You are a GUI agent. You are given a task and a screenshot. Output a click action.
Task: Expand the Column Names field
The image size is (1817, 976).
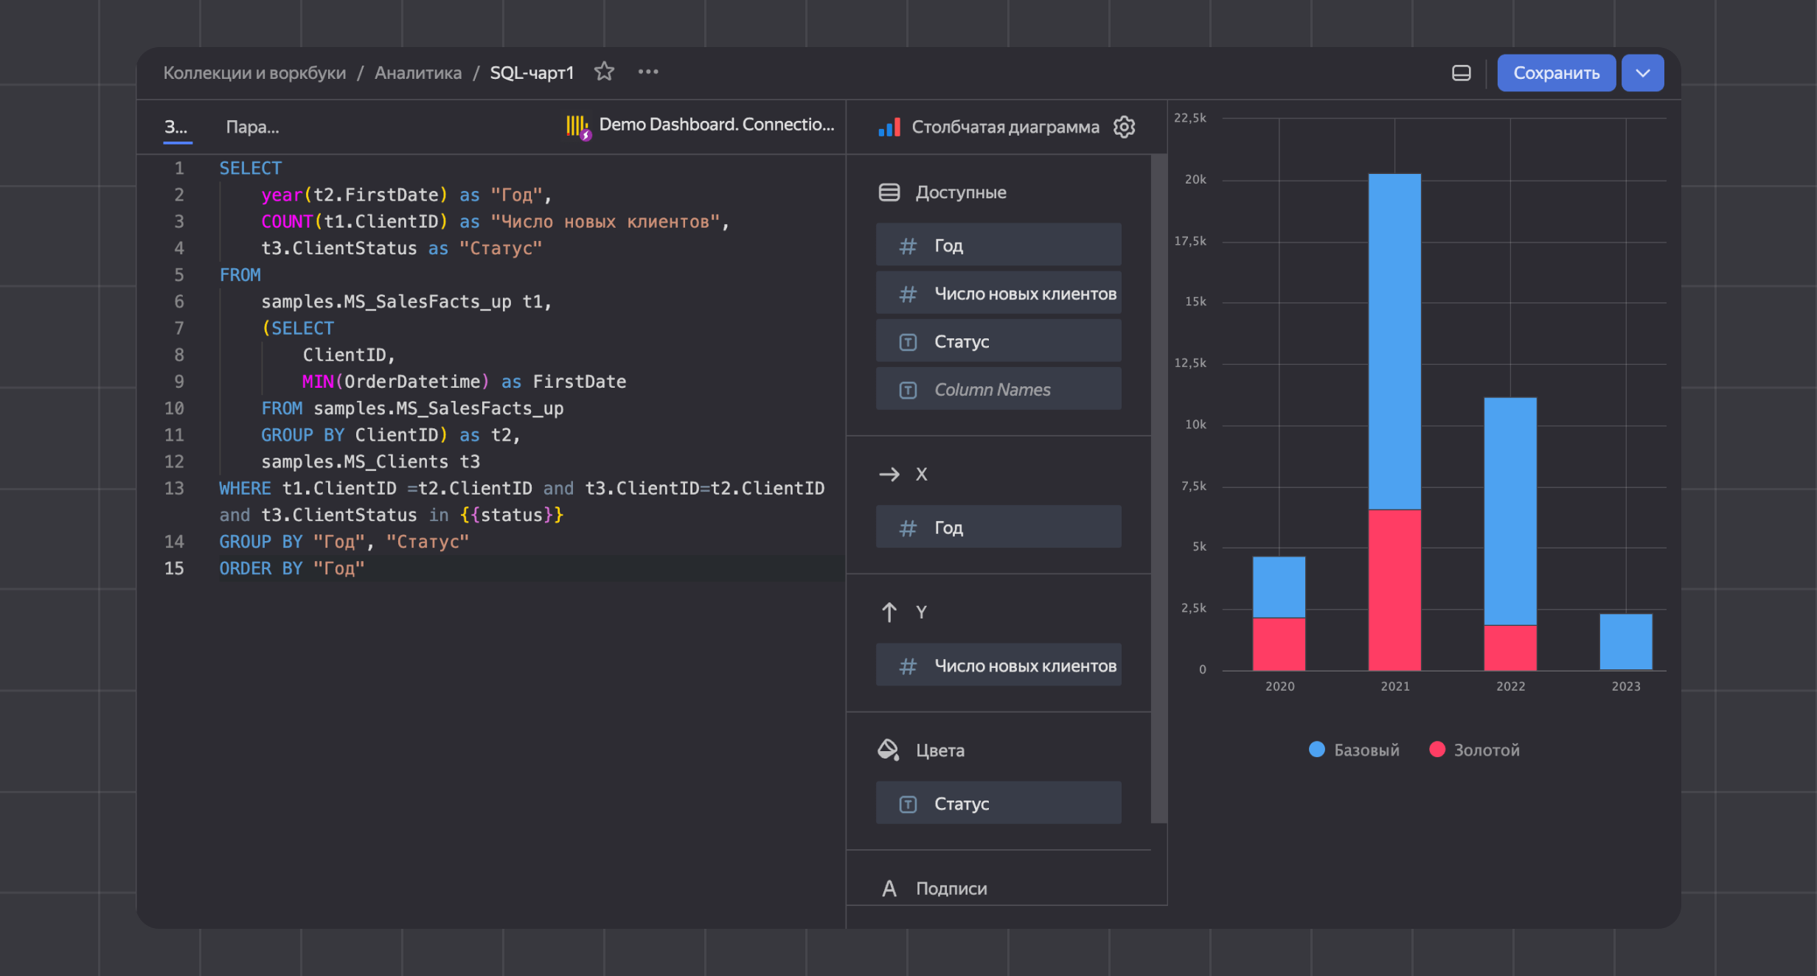tap(998, 388)
